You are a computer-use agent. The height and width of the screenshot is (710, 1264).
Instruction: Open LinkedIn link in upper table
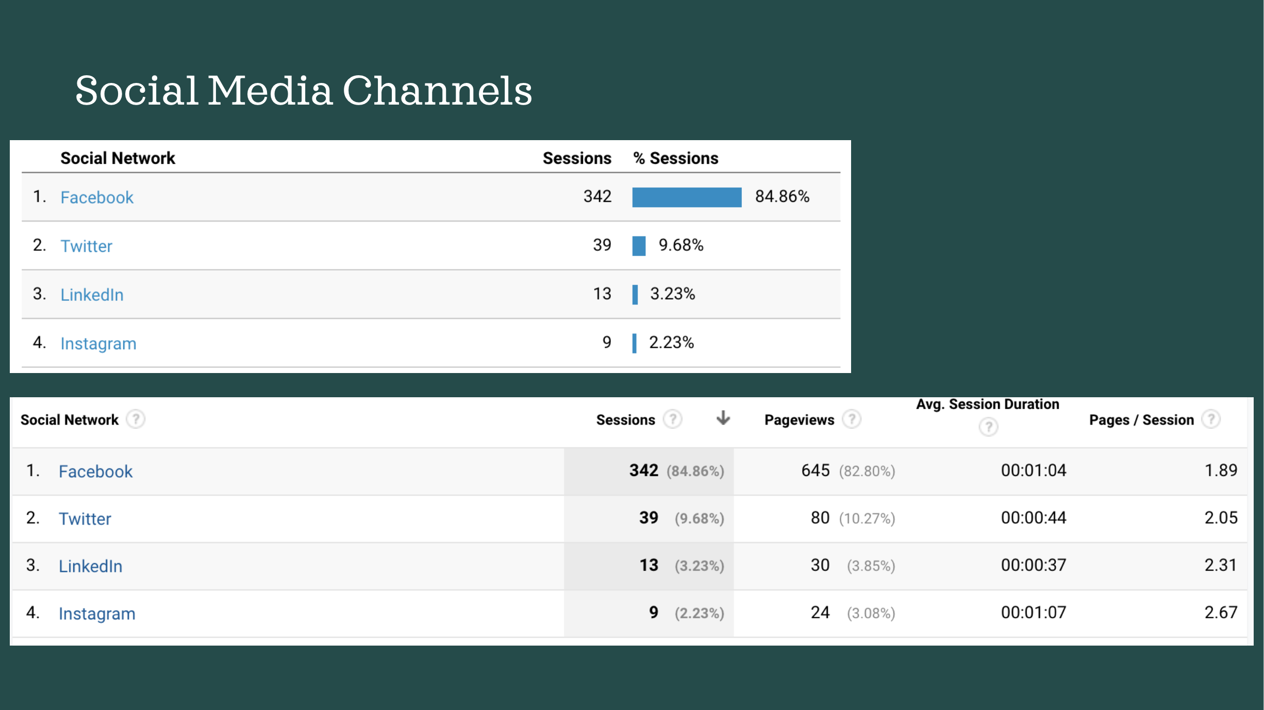pyautogui.click(x=92, y=295)
